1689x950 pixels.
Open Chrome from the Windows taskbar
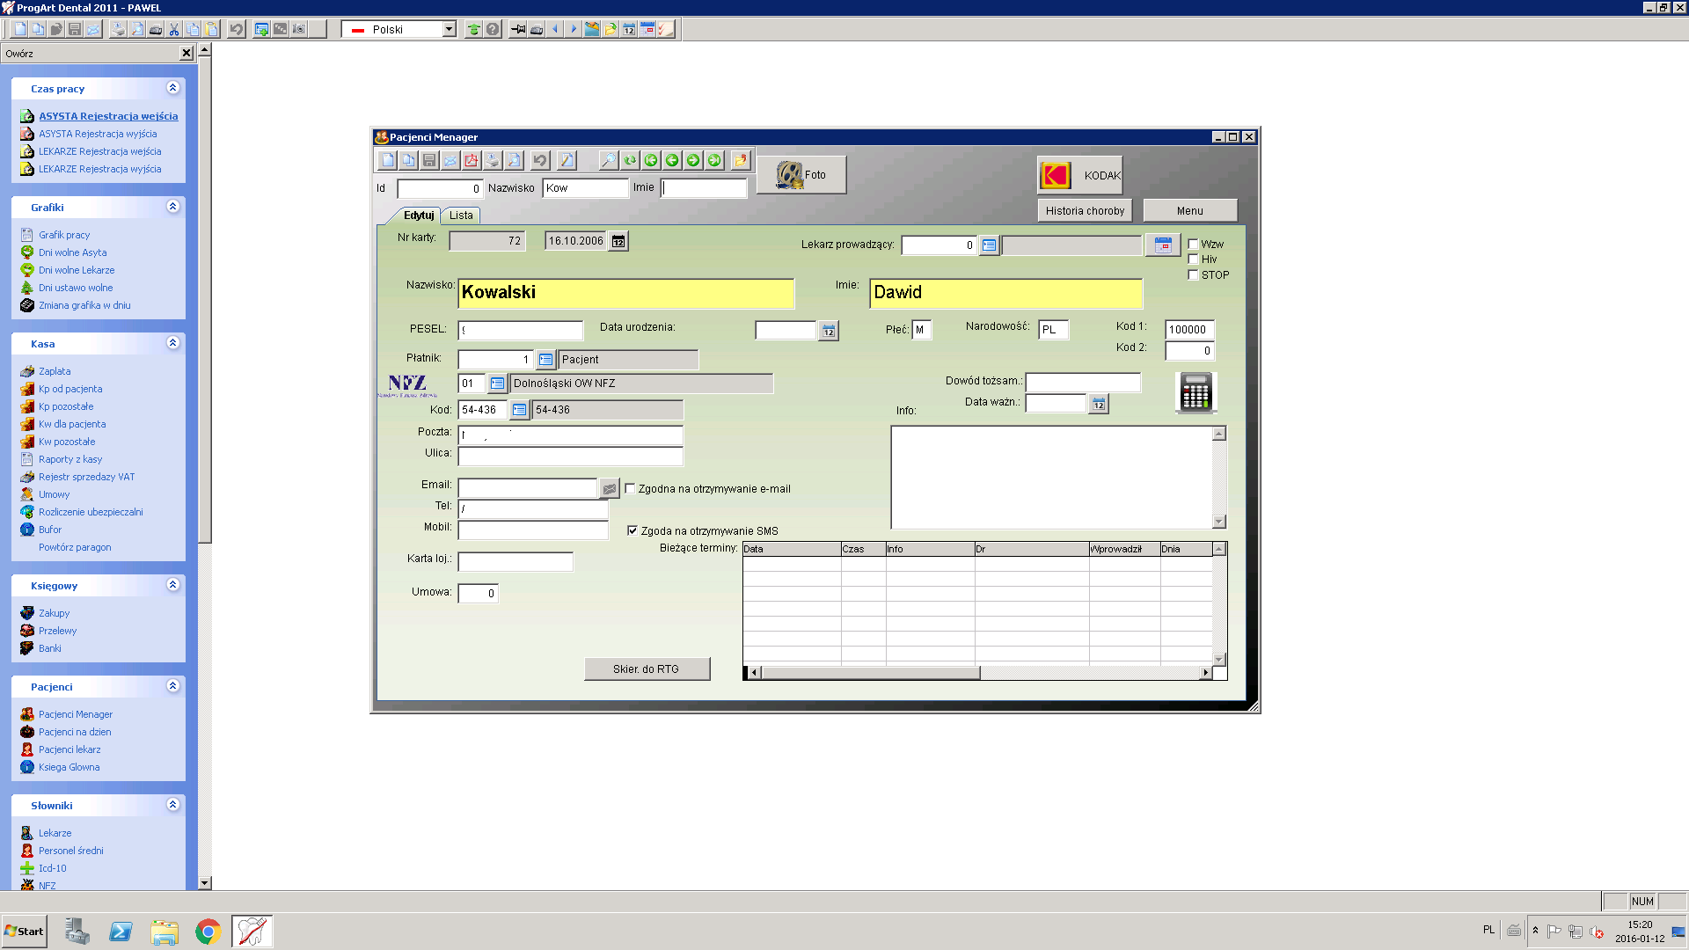[208, 932]
